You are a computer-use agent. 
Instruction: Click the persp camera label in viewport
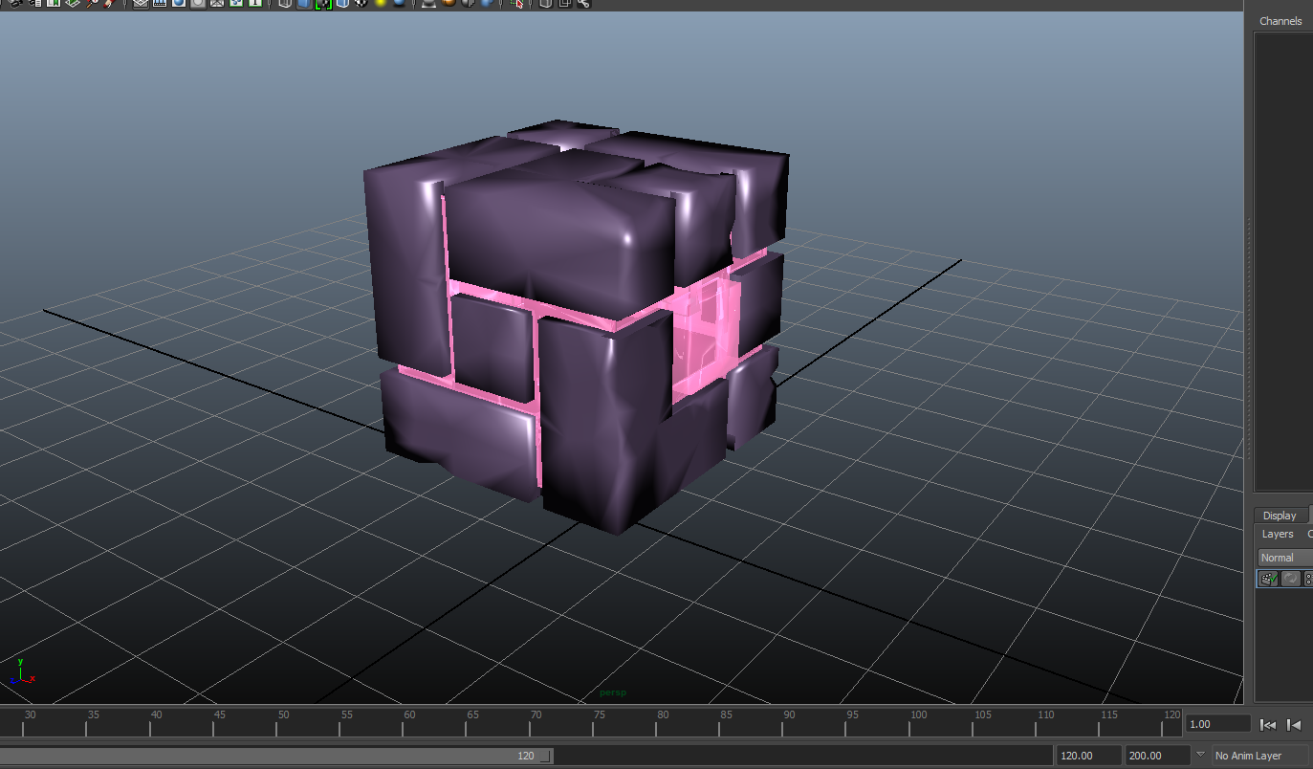pos(613,692)
